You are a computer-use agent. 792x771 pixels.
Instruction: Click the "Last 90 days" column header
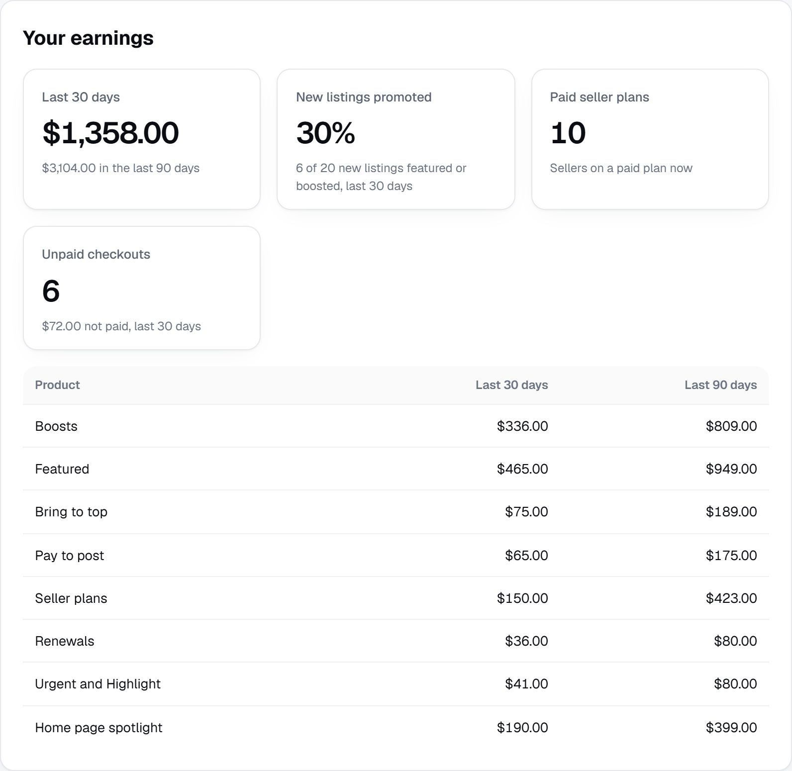[721, 385]
